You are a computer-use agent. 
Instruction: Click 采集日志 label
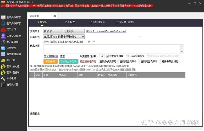[35, 113]
